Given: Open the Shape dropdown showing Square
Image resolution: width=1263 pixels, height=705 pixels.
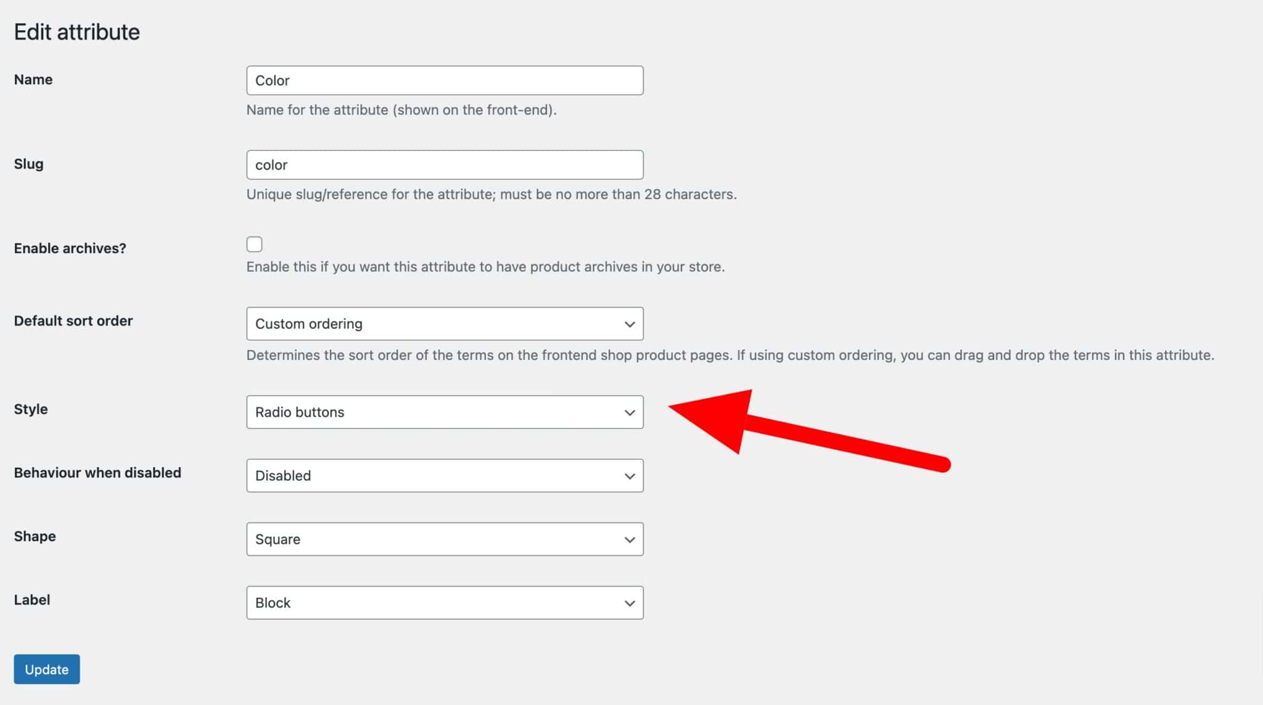Looking at the screenshot, I should [x=444, y=539].
